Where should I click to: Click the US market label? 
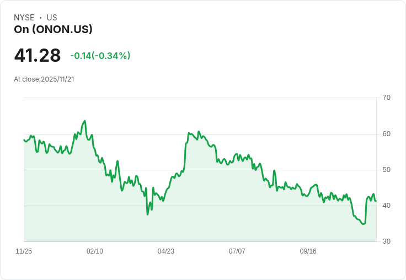pos(52,18)
